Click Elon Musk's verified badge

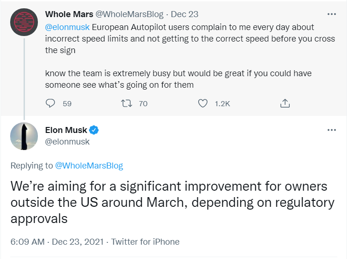(94, 131)
